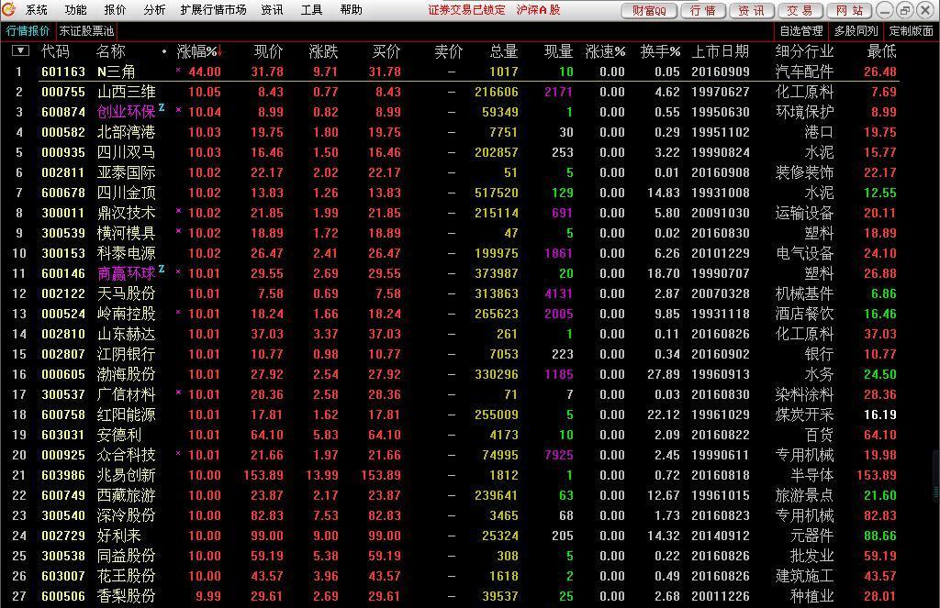Select stock 四川双马
The height and width of the screenshot is (608, 940).
(127, 152)
